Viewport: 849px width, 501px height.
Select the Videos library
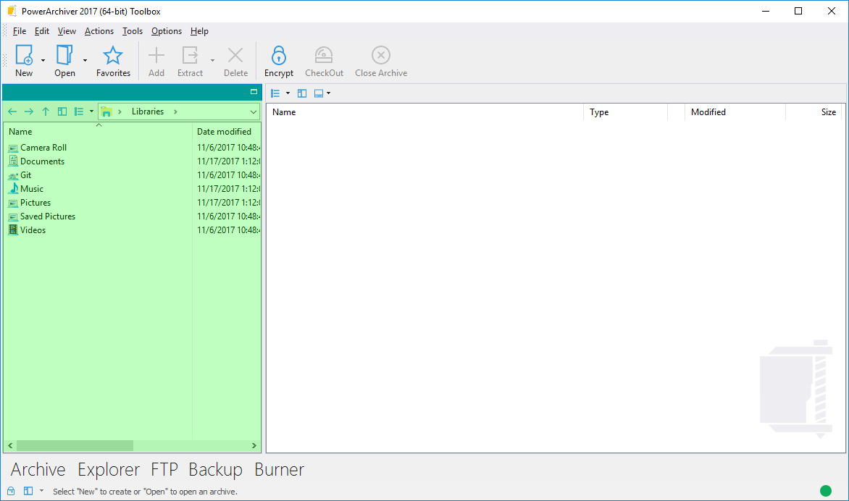click(33, 230)
